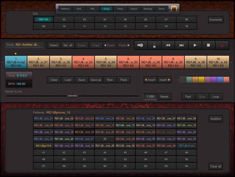
Task: Click the Clear button
Action: coord(54,80)
